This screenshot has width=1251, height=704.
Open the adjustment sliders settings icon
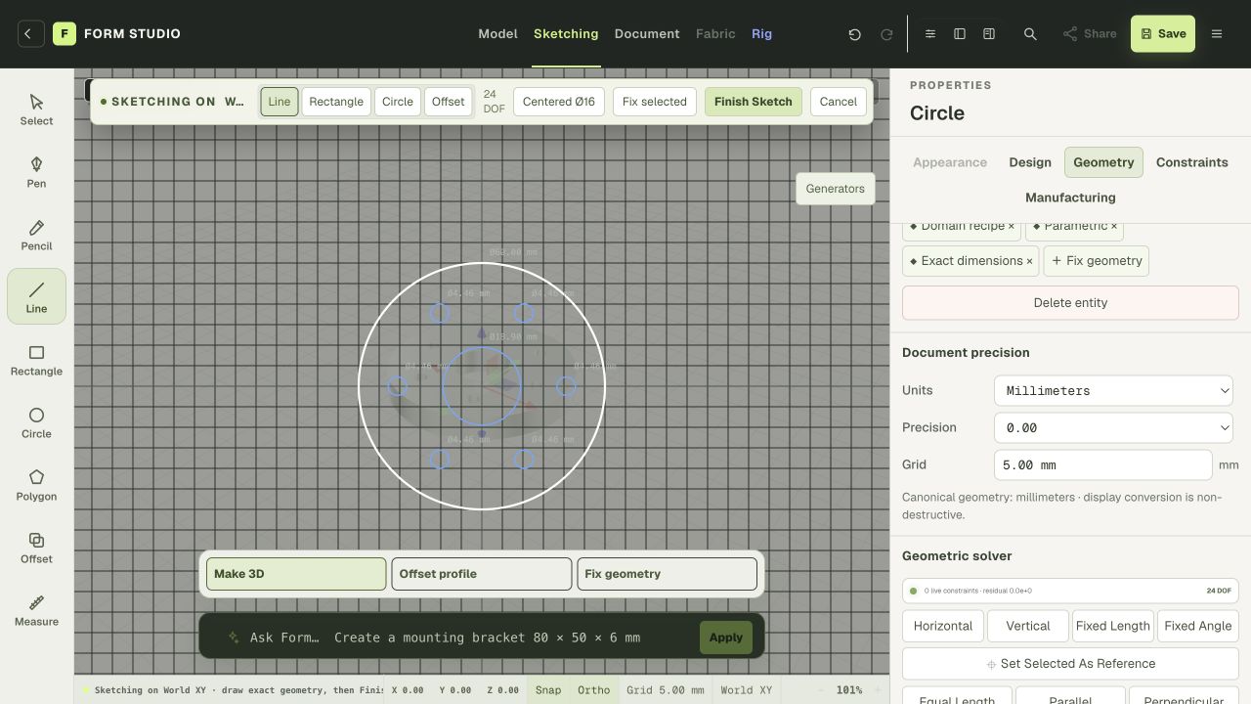pyautogui.click(x=930, y=34)
